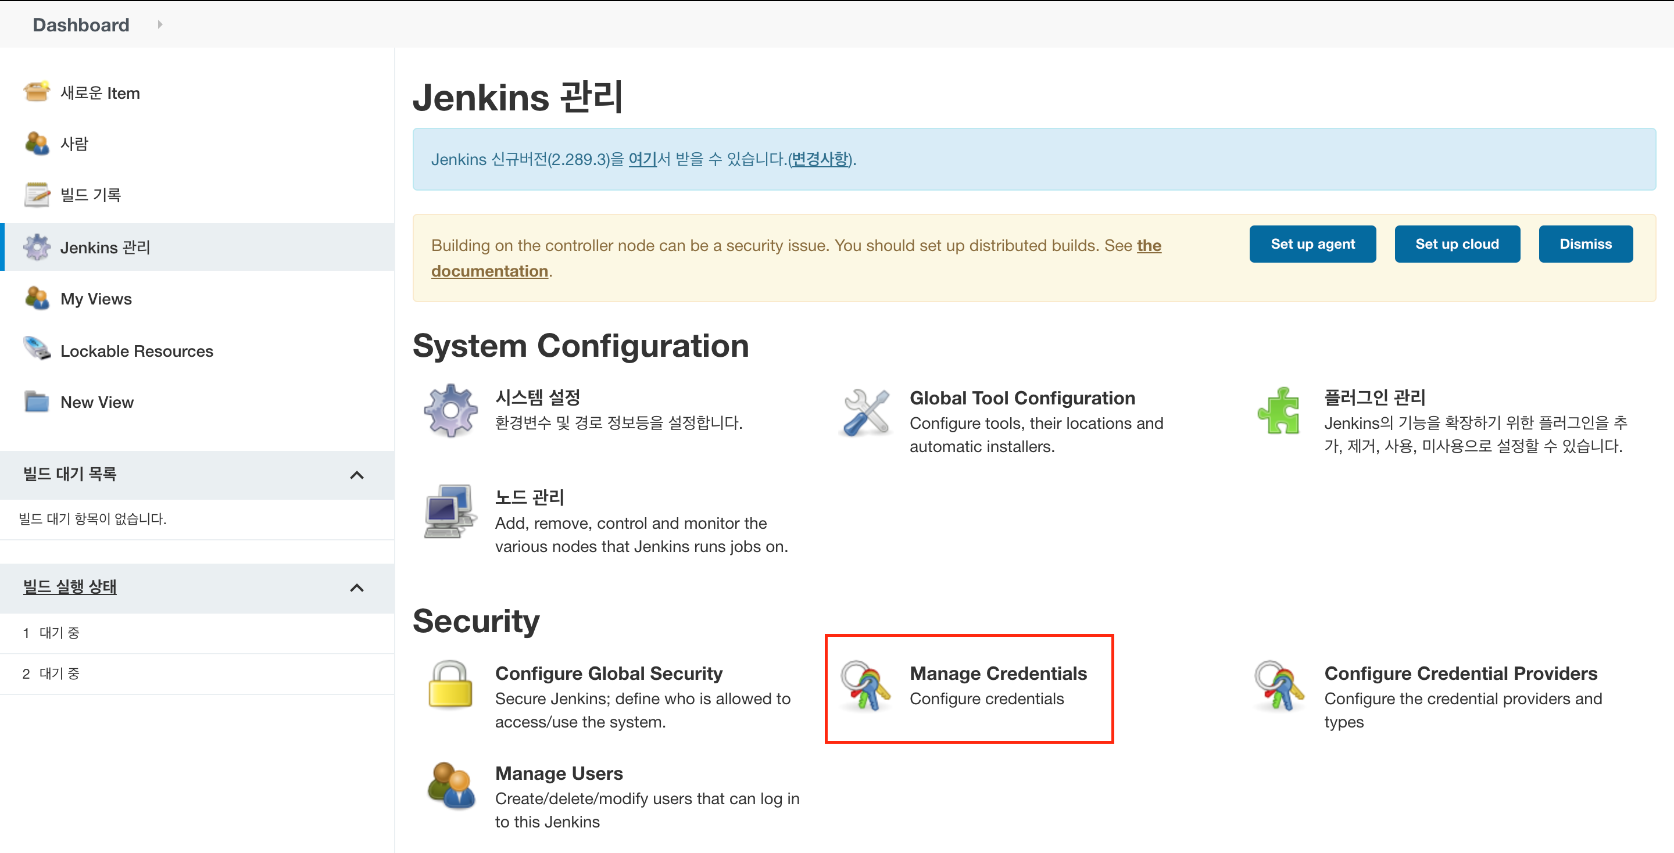Viewport: 1674px width, 853px height.
Task: Open Jenkins 관리 in the sidebar
Action: coord(105,248)
